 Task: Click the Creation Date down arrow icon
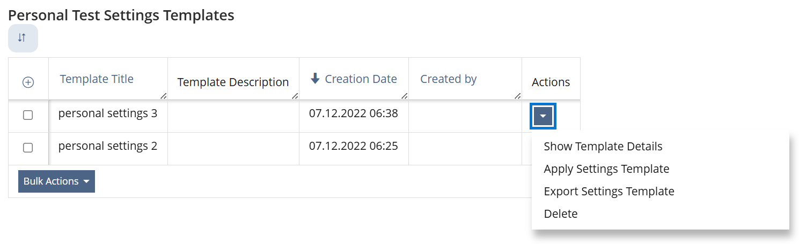(315, 79)
